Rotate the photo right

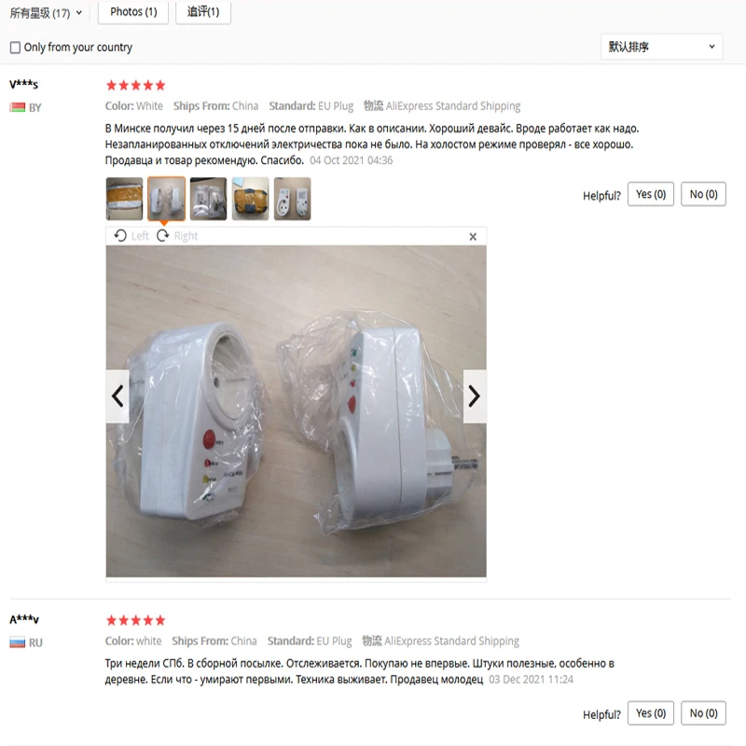[177, 236]
